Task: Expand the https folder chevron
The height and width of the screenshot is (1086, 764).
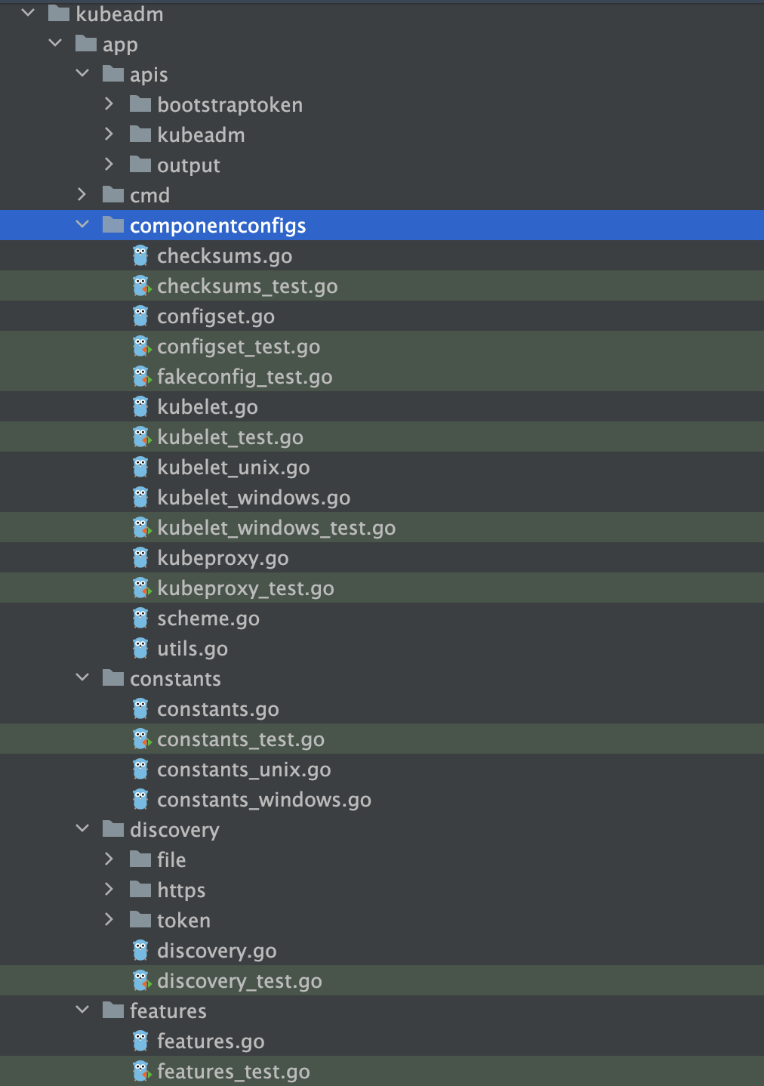Action: point(109,890)
